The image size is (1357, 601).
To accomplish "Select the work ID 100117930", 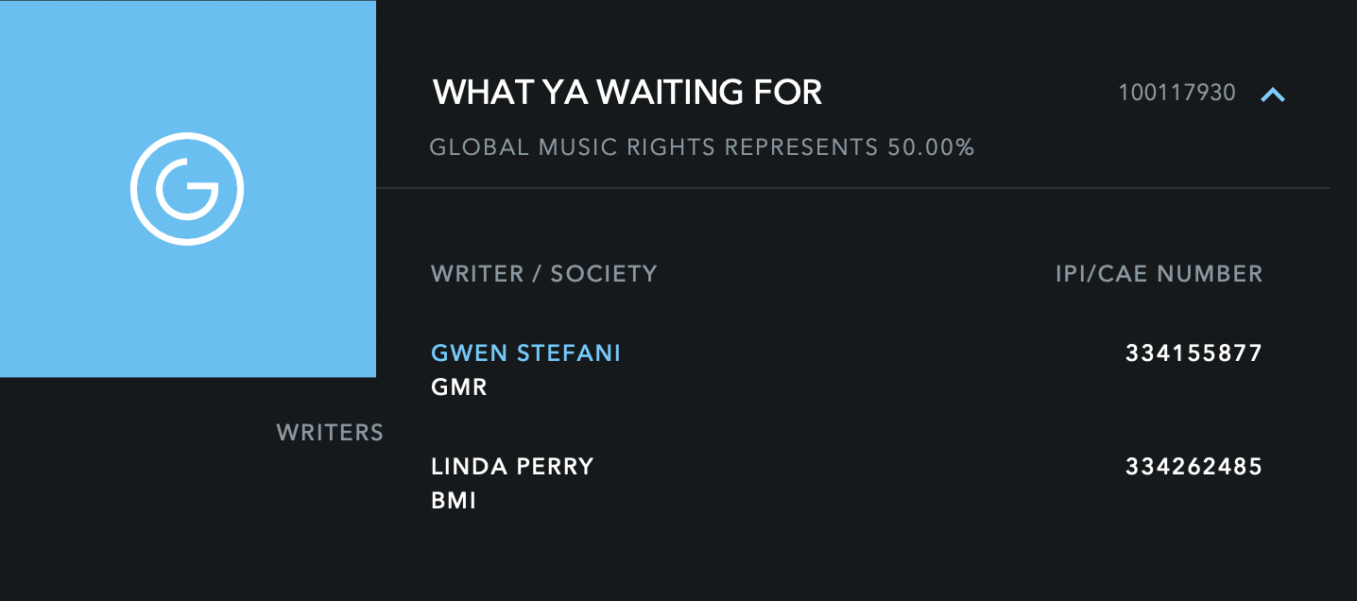I will (1177, 93).
